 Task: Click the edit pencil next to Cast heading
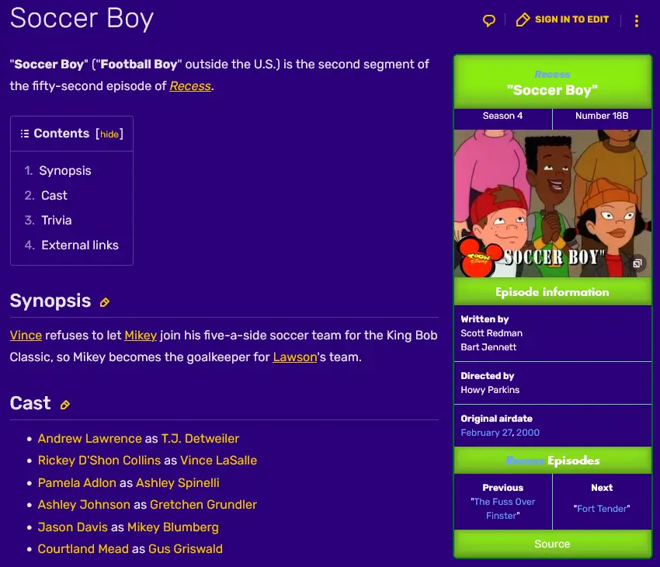[x=65, y=405]
